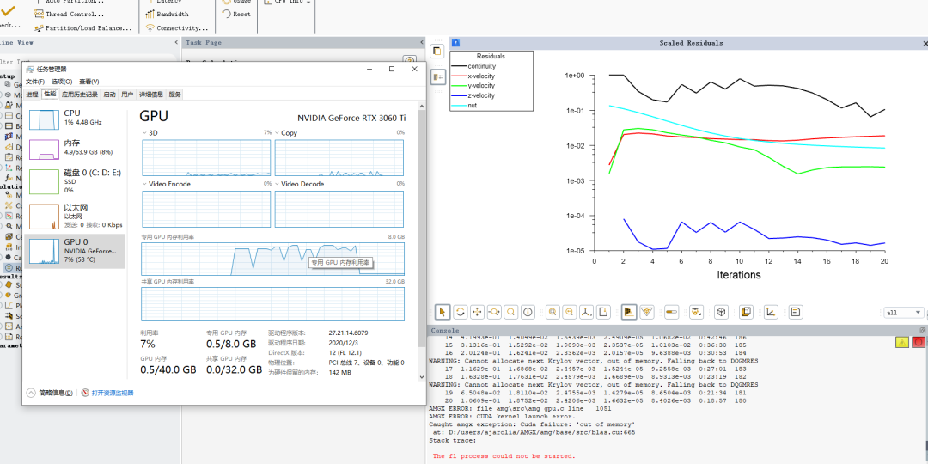The width and height of the screenshot is (928, 464).
Task: Click the Reset timer button
Action: [236, 15]
